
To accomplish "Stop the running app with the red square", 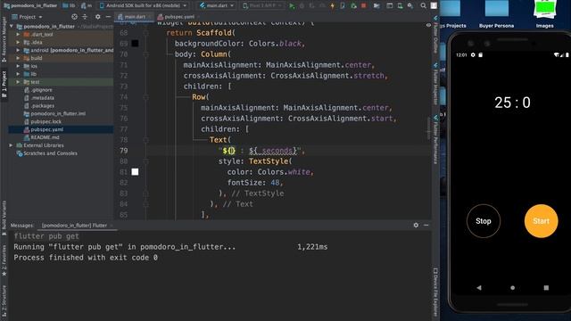I will point(363,6).
